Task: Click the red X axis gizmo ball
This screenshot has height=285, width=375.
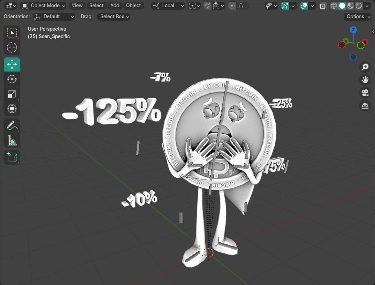Action: (365, 42)
